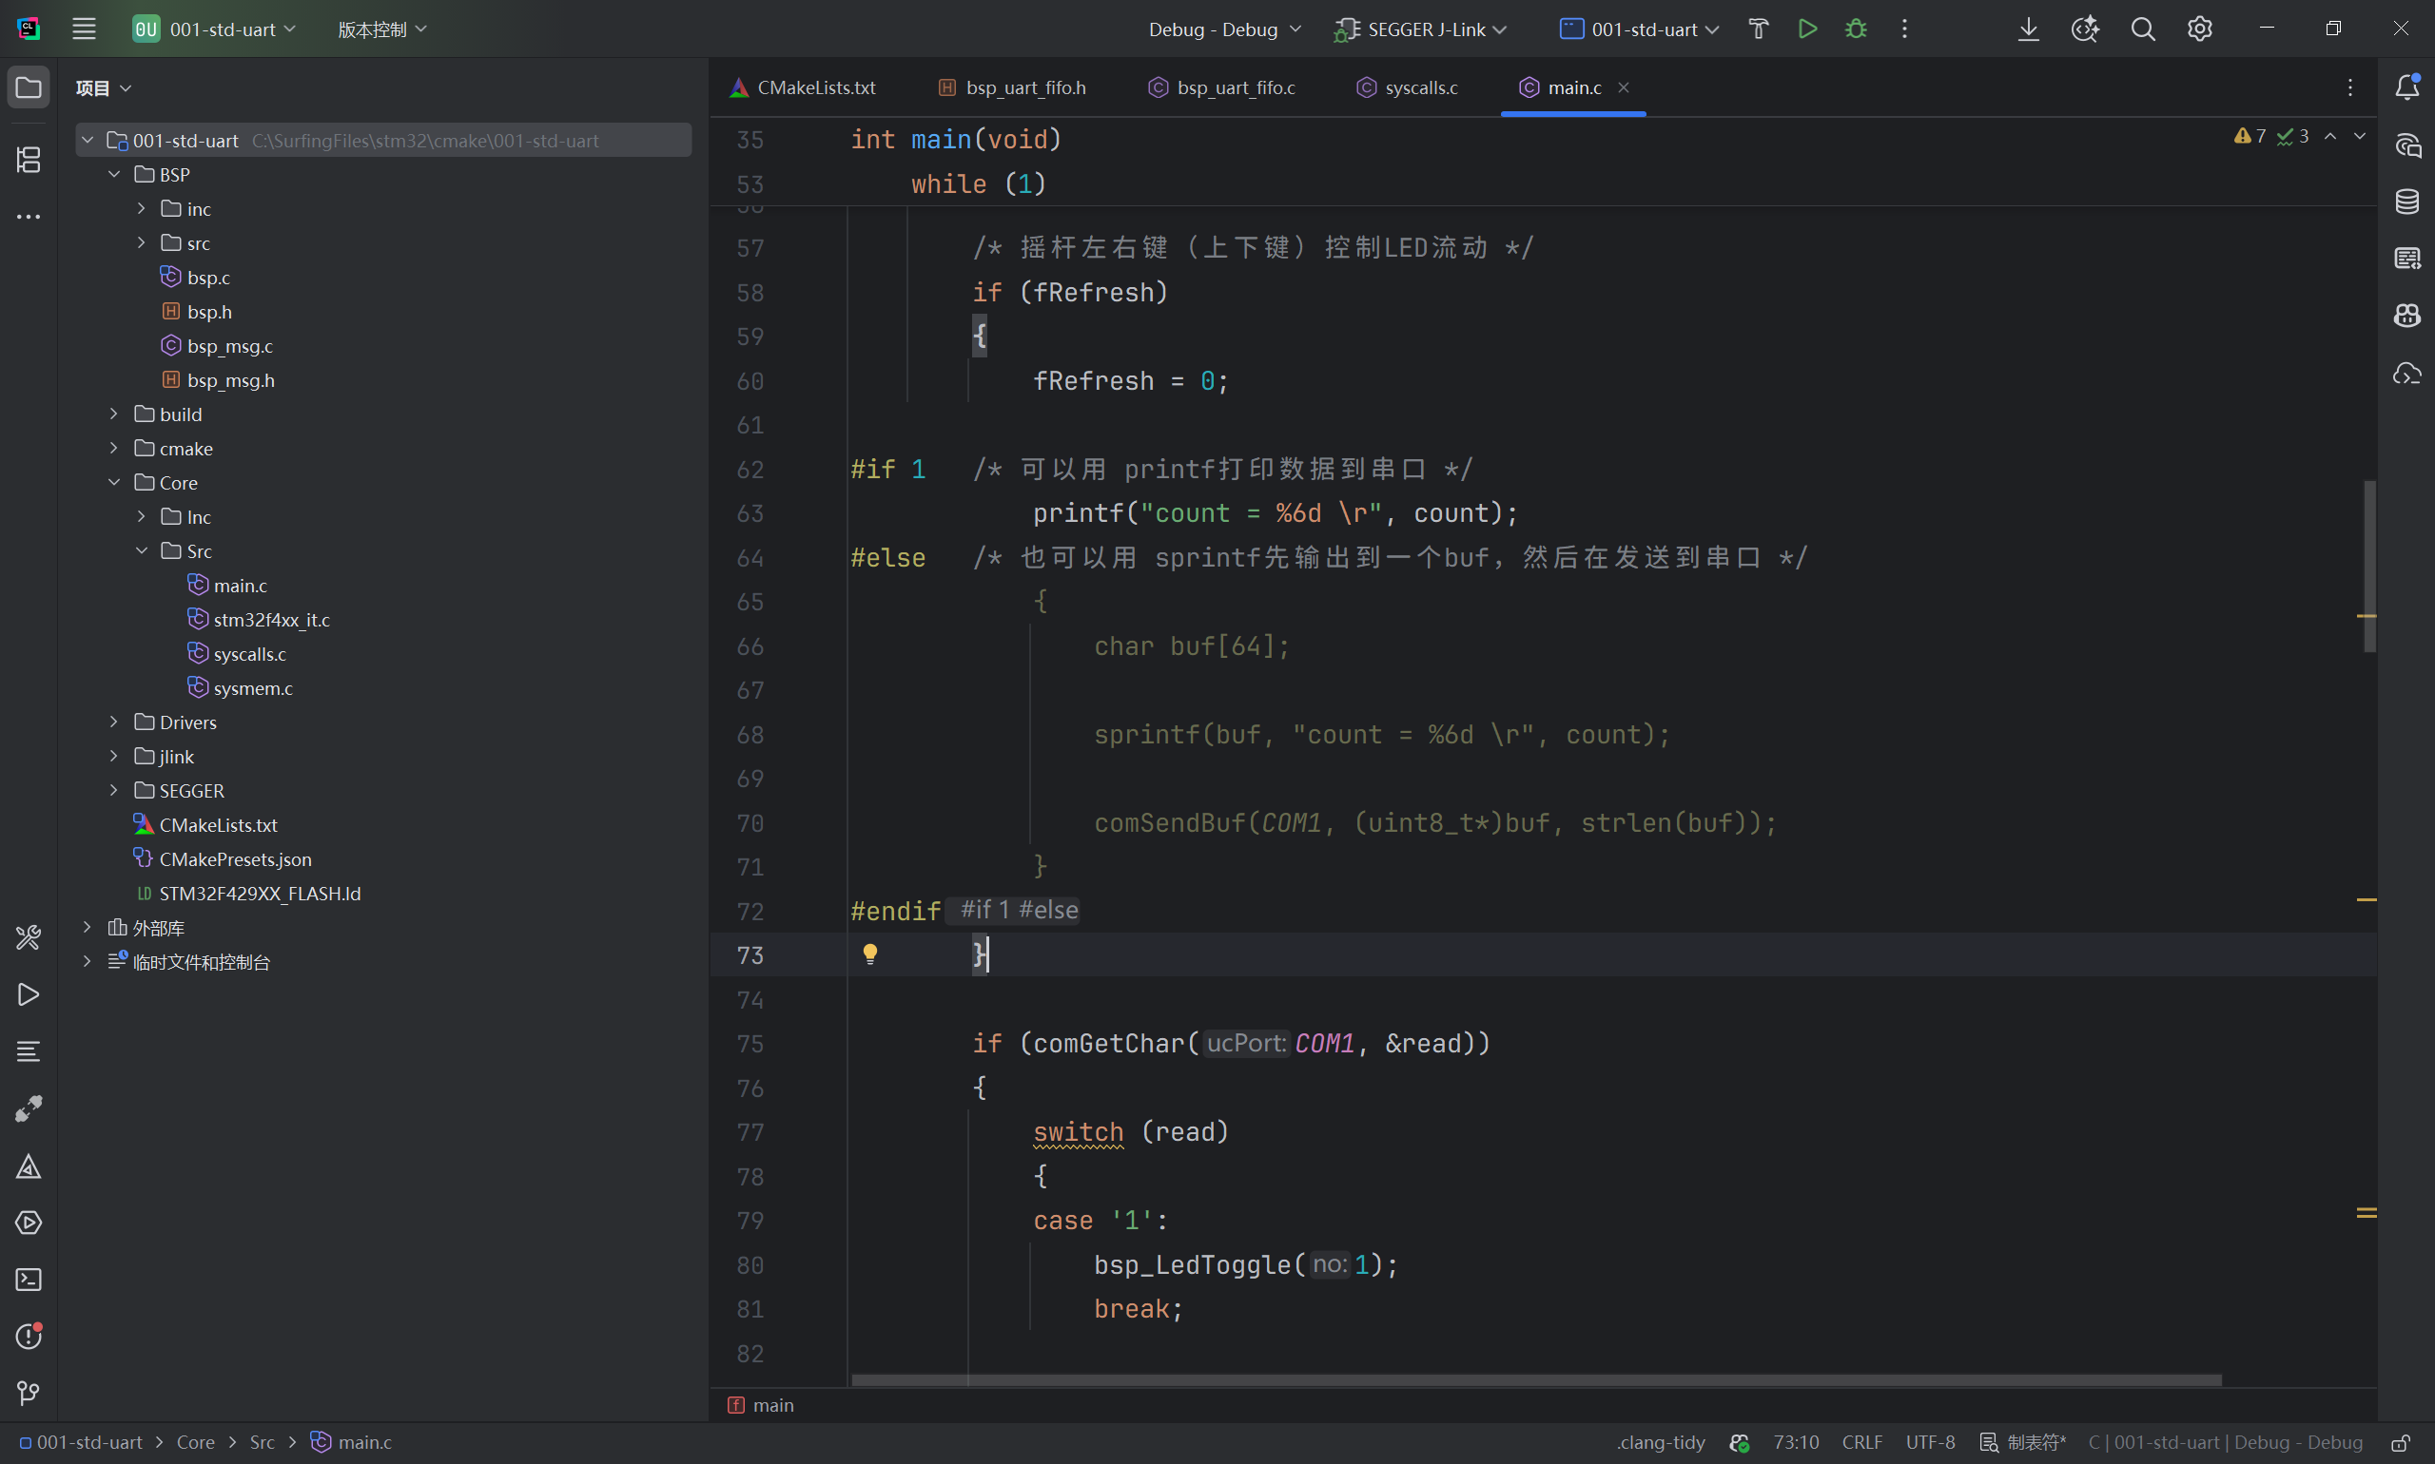Viewport: 2435px width, 1464px height.
Task: Click the Search Everywhere magnifier
Action: (x=2142, y=29)
